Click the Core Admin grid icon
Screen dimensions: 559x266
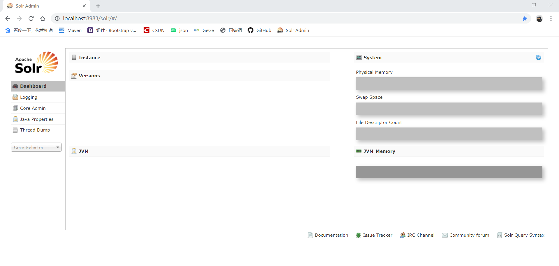(x=15, y=108)
